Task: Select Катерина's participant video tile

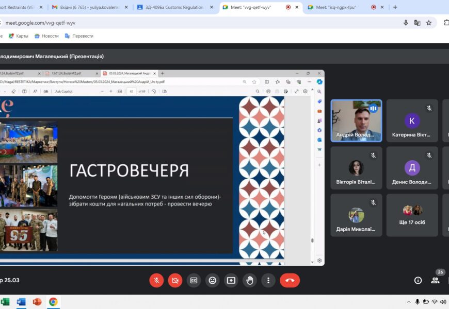Action: tap(412, 121)
